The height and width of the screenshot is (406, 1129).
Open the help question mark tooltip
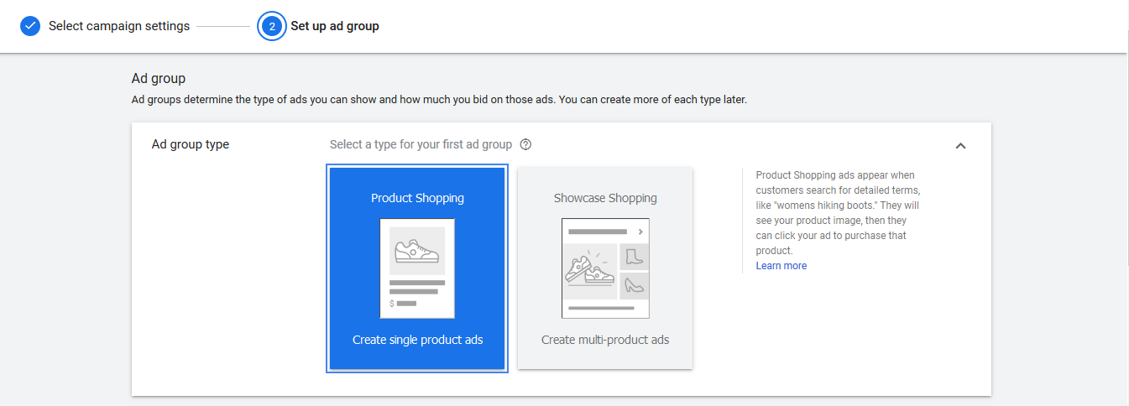click(x=525, y=144)
